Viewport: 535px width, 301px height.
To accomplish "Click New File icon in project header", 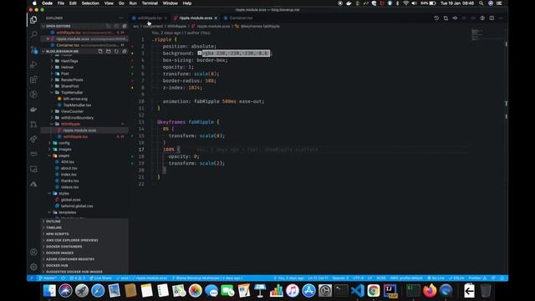I will pos(100,51).
